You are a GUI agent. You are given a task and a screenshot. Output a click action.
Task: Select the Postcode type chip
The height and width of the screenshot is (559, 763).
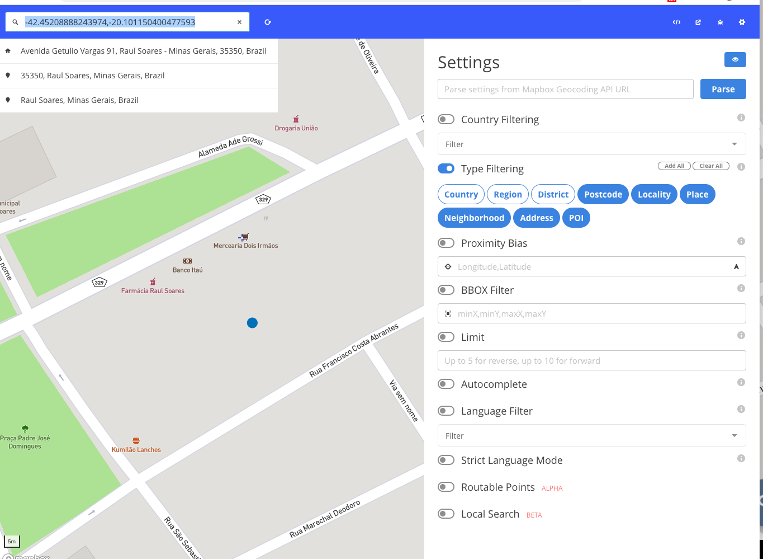(x=603, y=194)
